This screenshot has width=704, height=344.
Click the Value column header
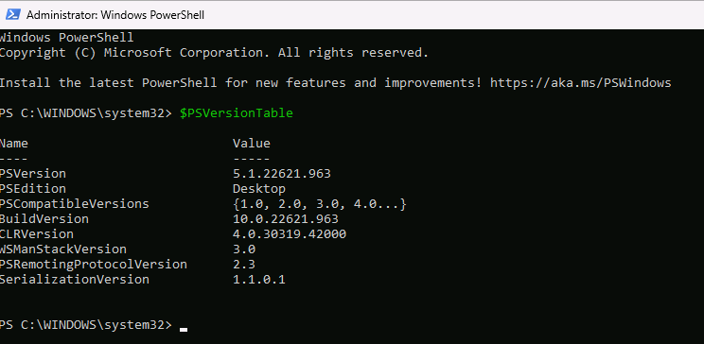[252, 144]
